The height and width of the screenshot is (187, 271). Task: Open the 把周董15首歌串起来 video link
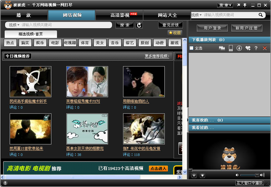(x=26, y=149)
